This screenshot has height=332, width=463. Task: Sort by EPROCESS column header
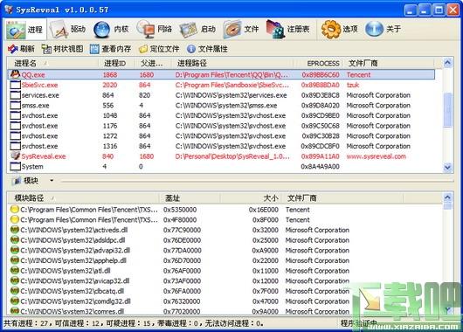(x=318, y=63)
